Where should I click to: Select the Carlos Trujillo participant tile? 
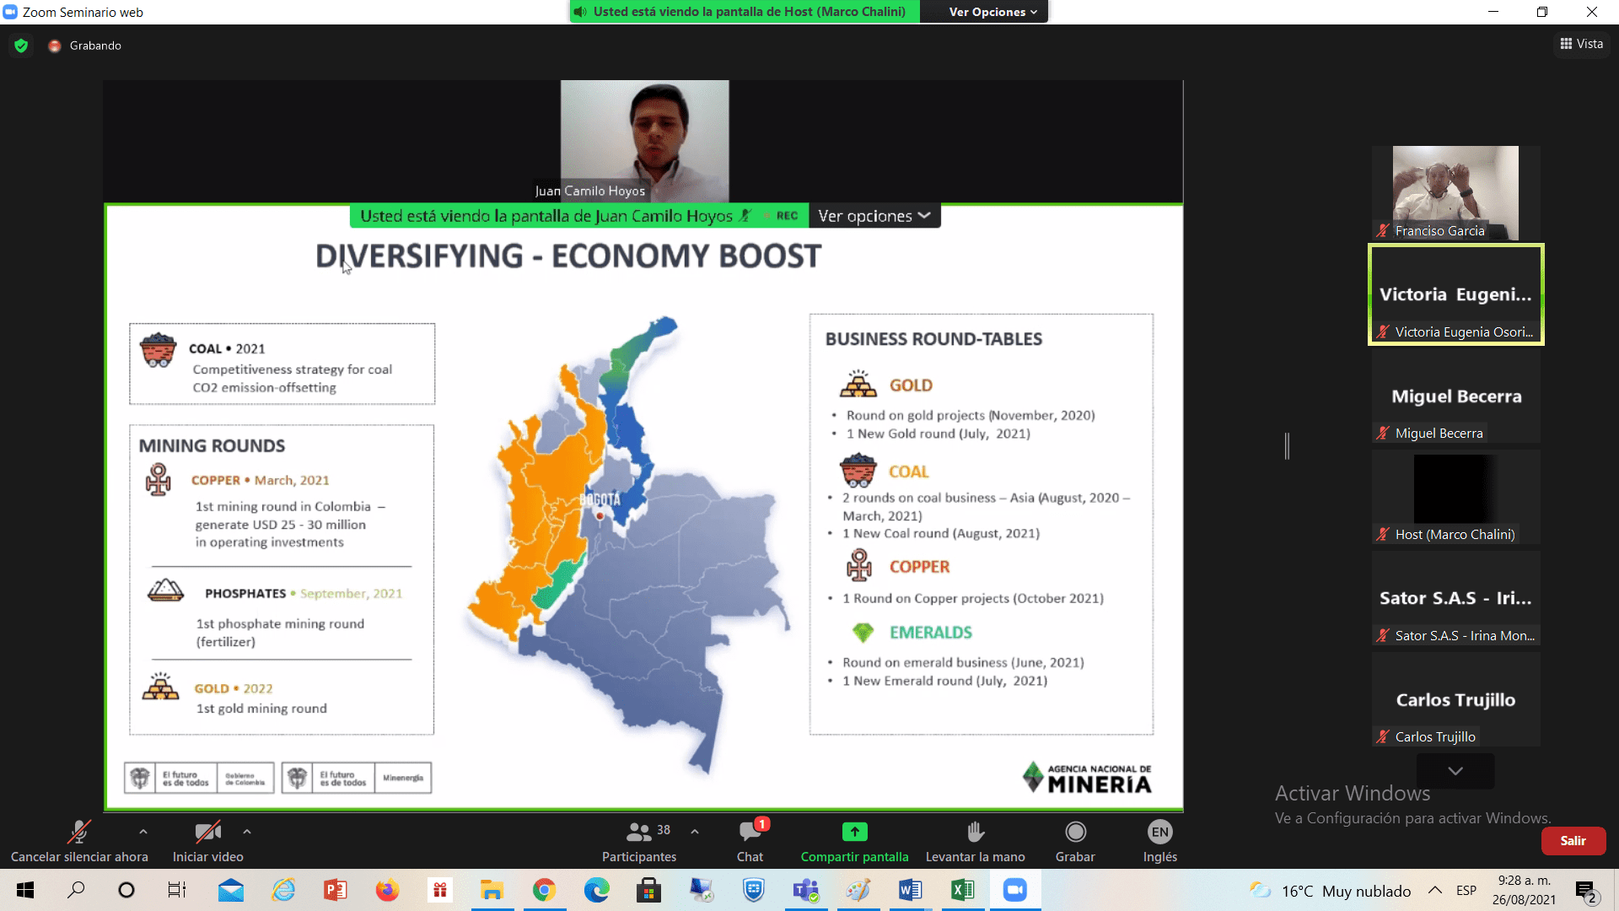pos(1456,699)
